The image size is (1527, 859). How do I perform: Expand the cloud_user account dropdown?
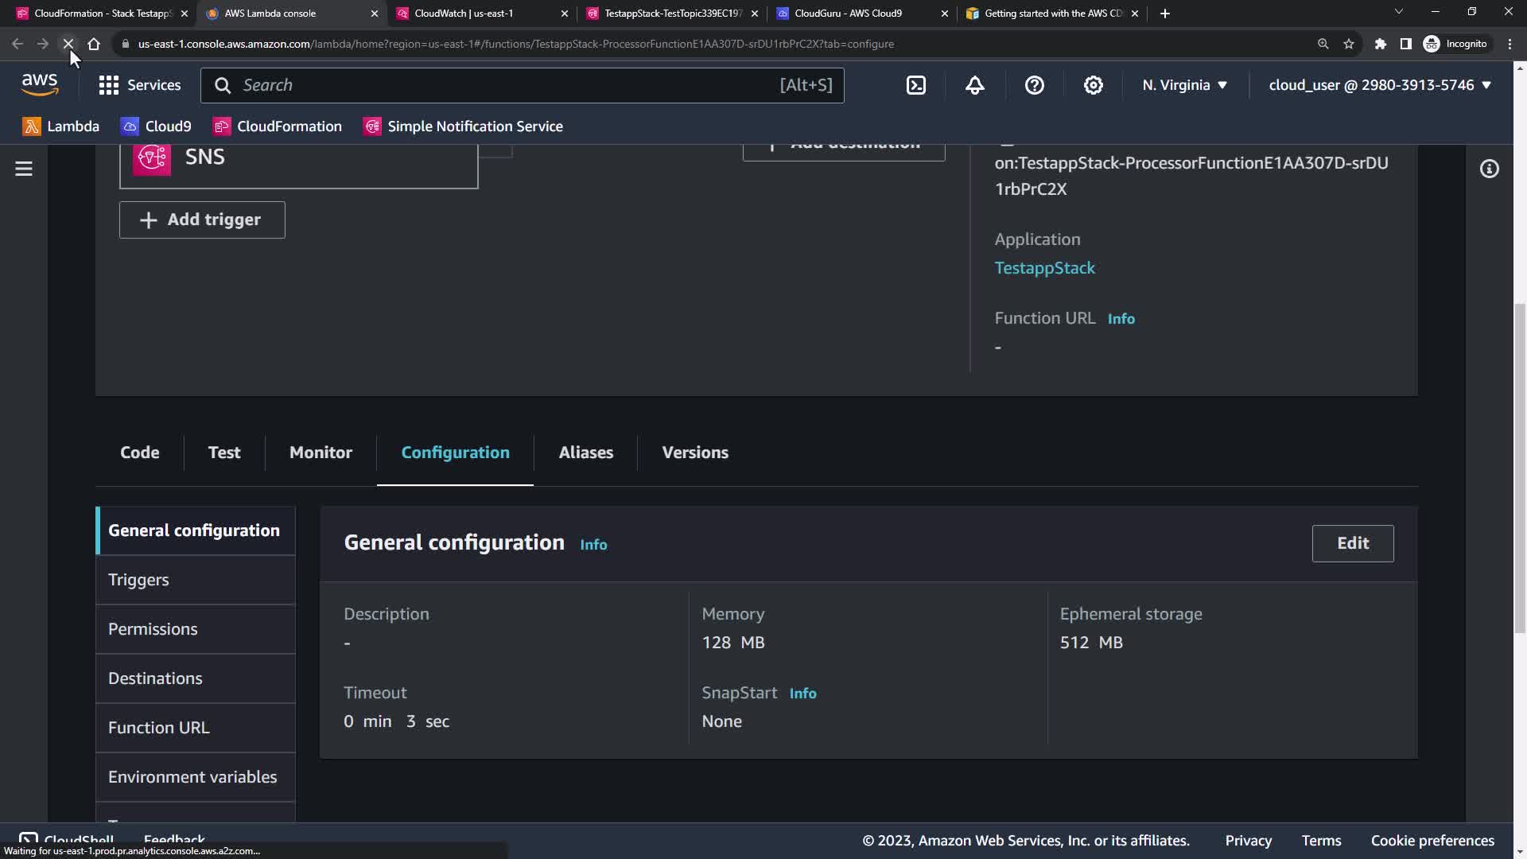point(1380,85)
